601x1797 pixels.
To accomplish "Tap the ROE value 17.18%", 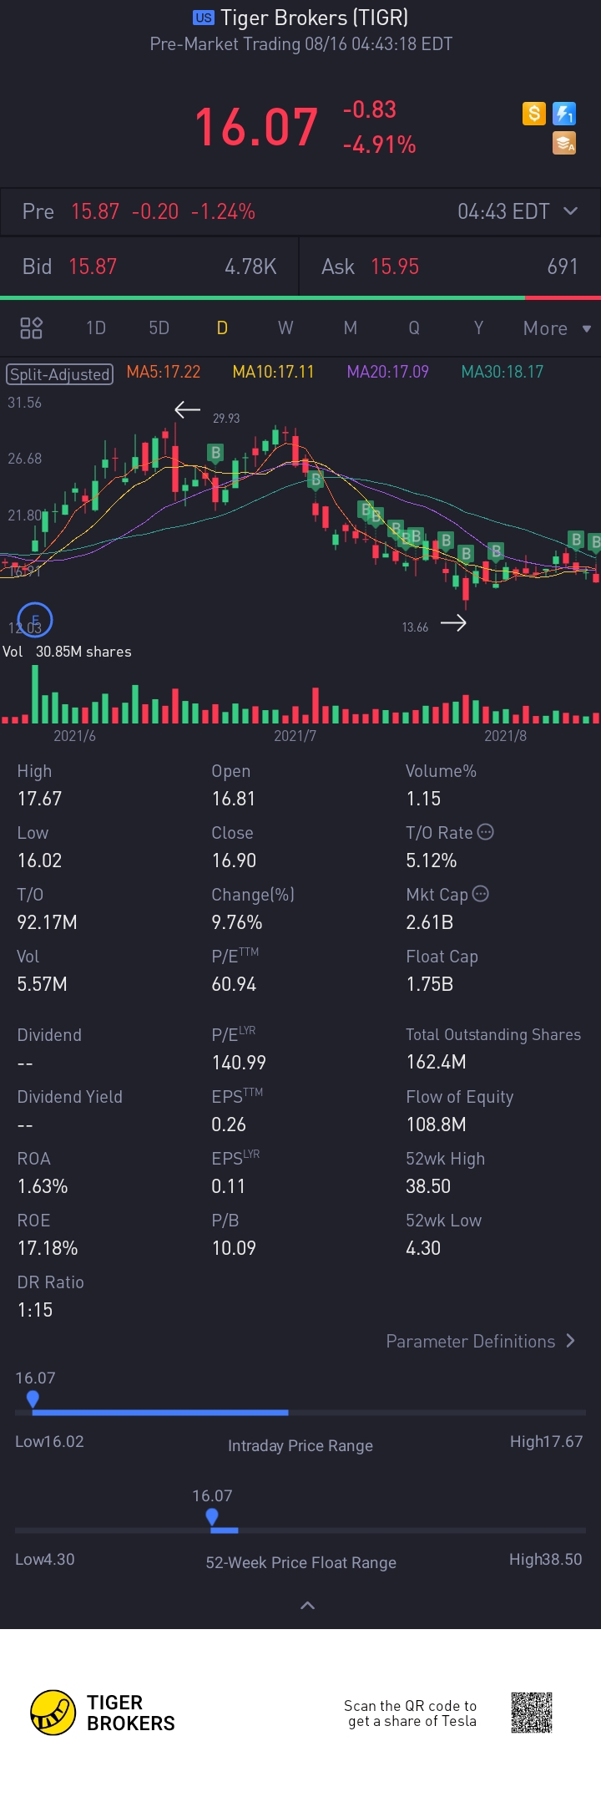I will pos(48,1248).
